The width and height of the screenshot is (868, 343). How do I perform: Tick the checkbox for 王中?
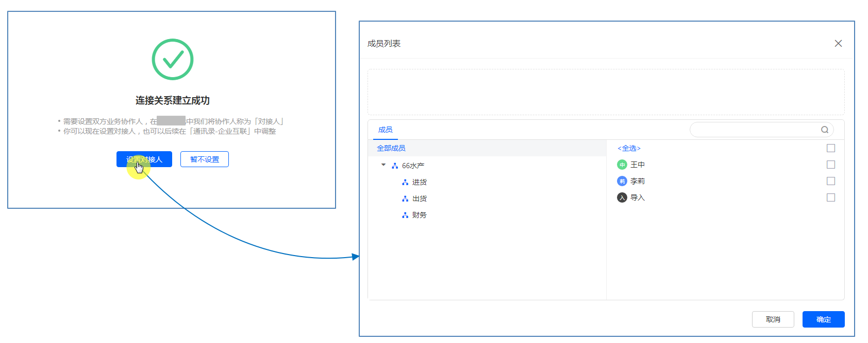point(830,165)
